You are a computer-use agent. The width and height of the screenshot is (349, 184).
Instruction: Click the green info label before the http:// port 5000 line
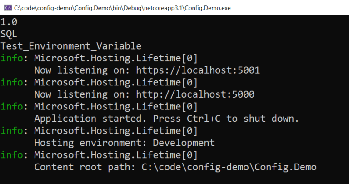click(12, 82)
